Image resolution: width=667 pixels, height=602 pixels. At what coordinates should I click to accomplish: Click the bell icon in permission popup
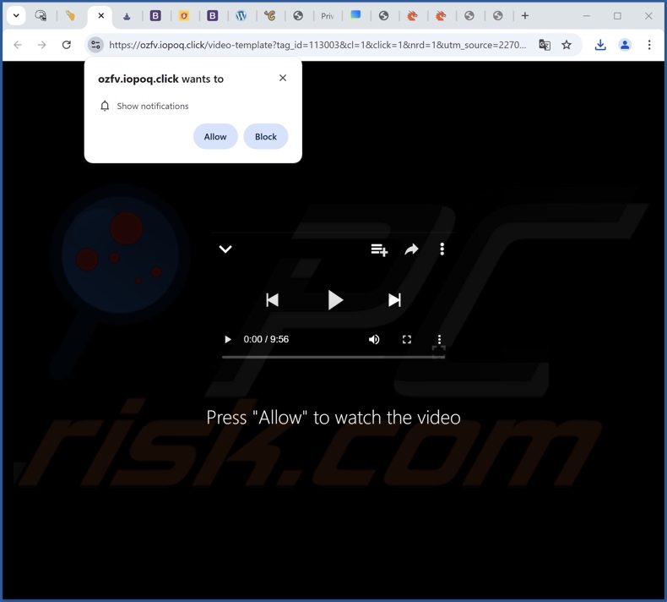[105, 106]
